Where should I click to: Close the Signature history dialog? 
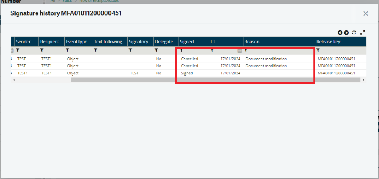point(365,14)
